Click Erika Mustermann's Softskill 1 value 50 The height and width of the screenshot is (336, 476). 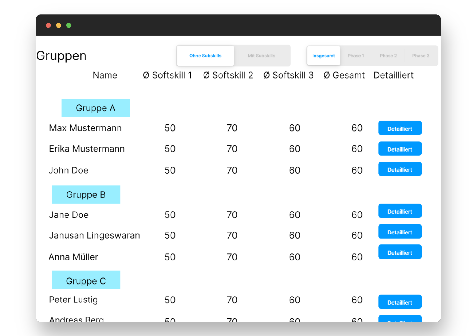[170, 149]
